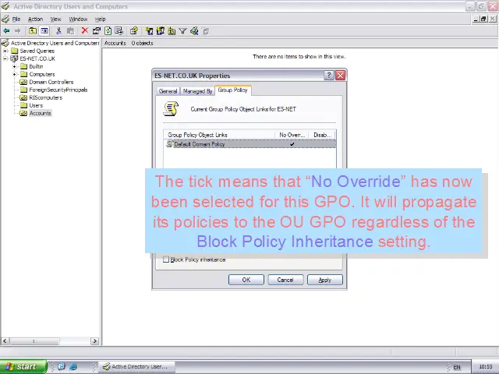This screenshot has height=374, width=499.
Task: Select the Domain Controllers tree item
Action: [51, 82]
